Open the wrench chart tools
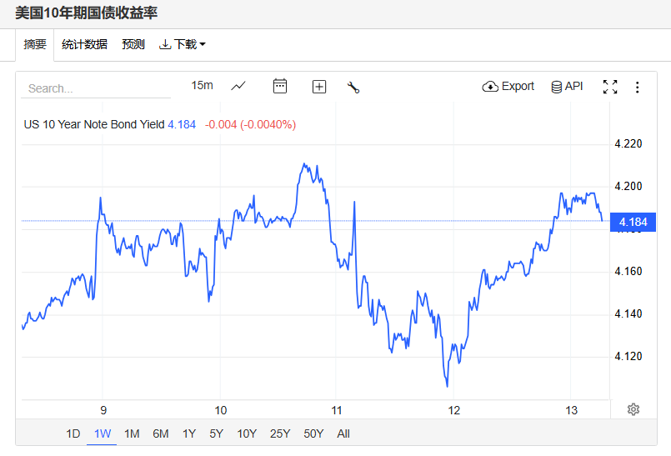 click(x=353, y=88)
